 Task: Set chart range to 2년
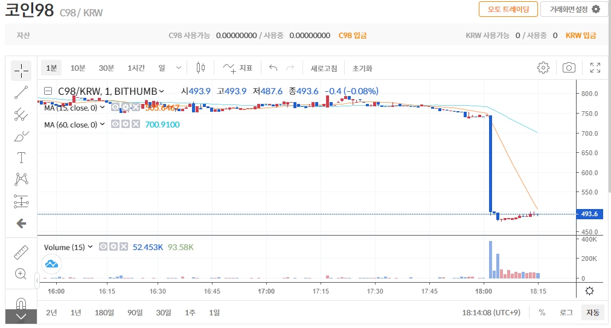coord(51,312)
